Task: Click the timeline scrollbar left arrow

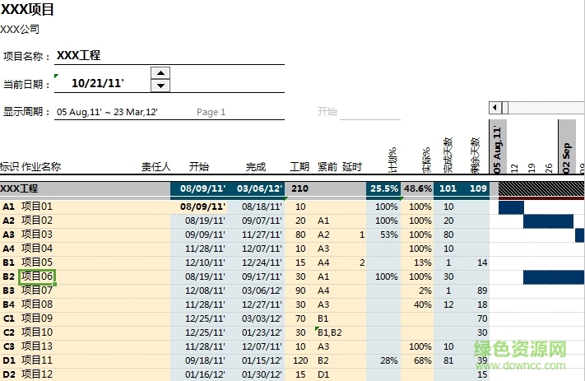Action: [x=494, y=107]
